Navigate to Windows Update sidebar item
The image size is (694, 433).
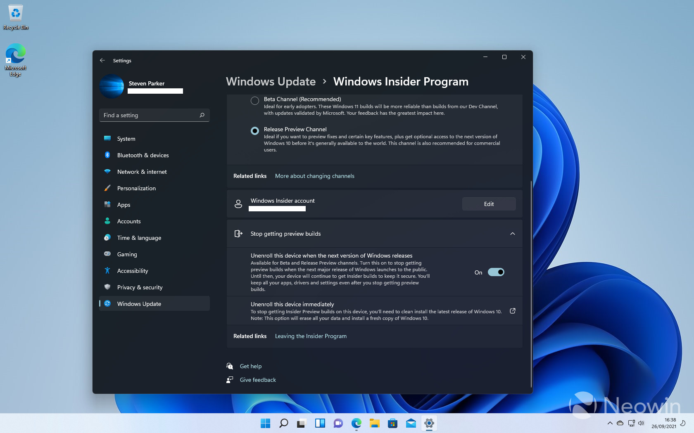click(x=139, y=304)
